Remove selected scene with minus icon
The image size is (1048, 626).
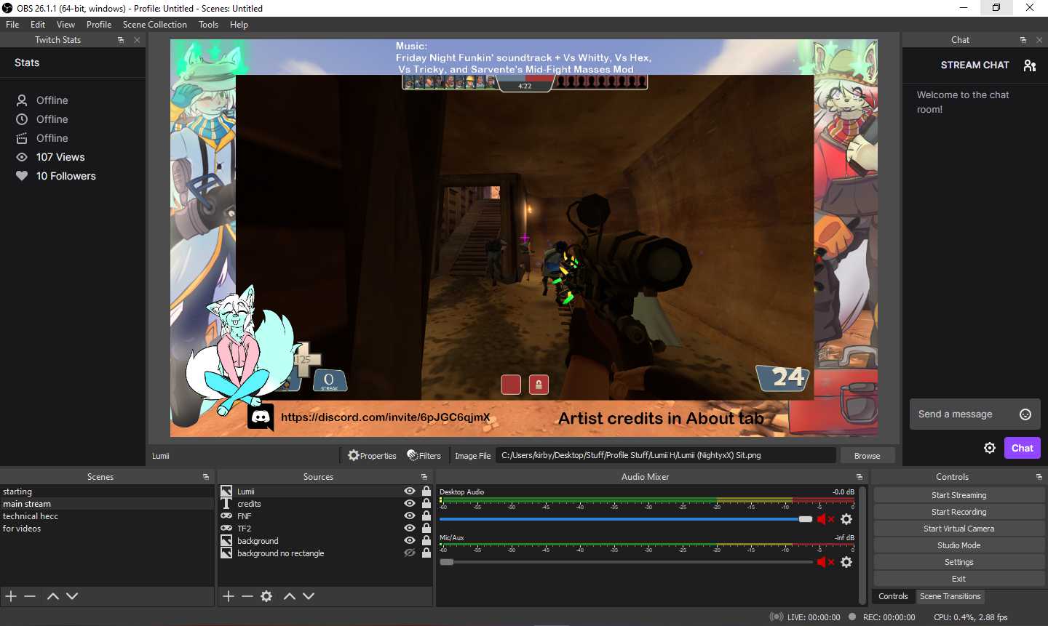point(30,596)
